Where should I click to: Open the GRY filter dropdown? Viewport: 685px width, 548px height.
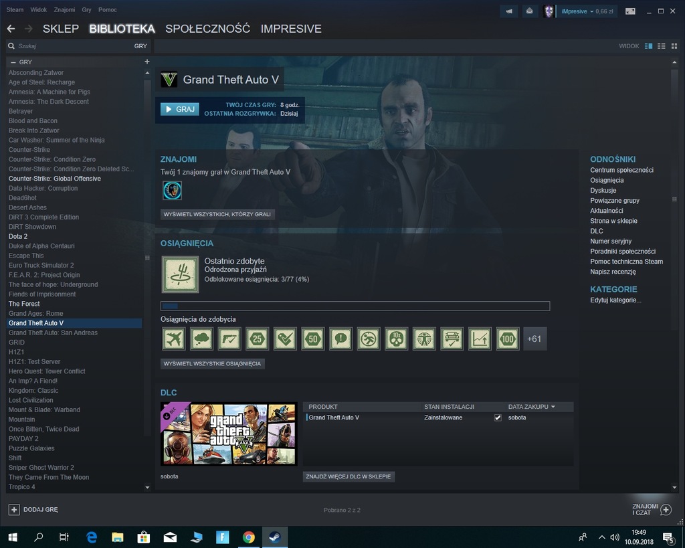[x=140, y=46]
